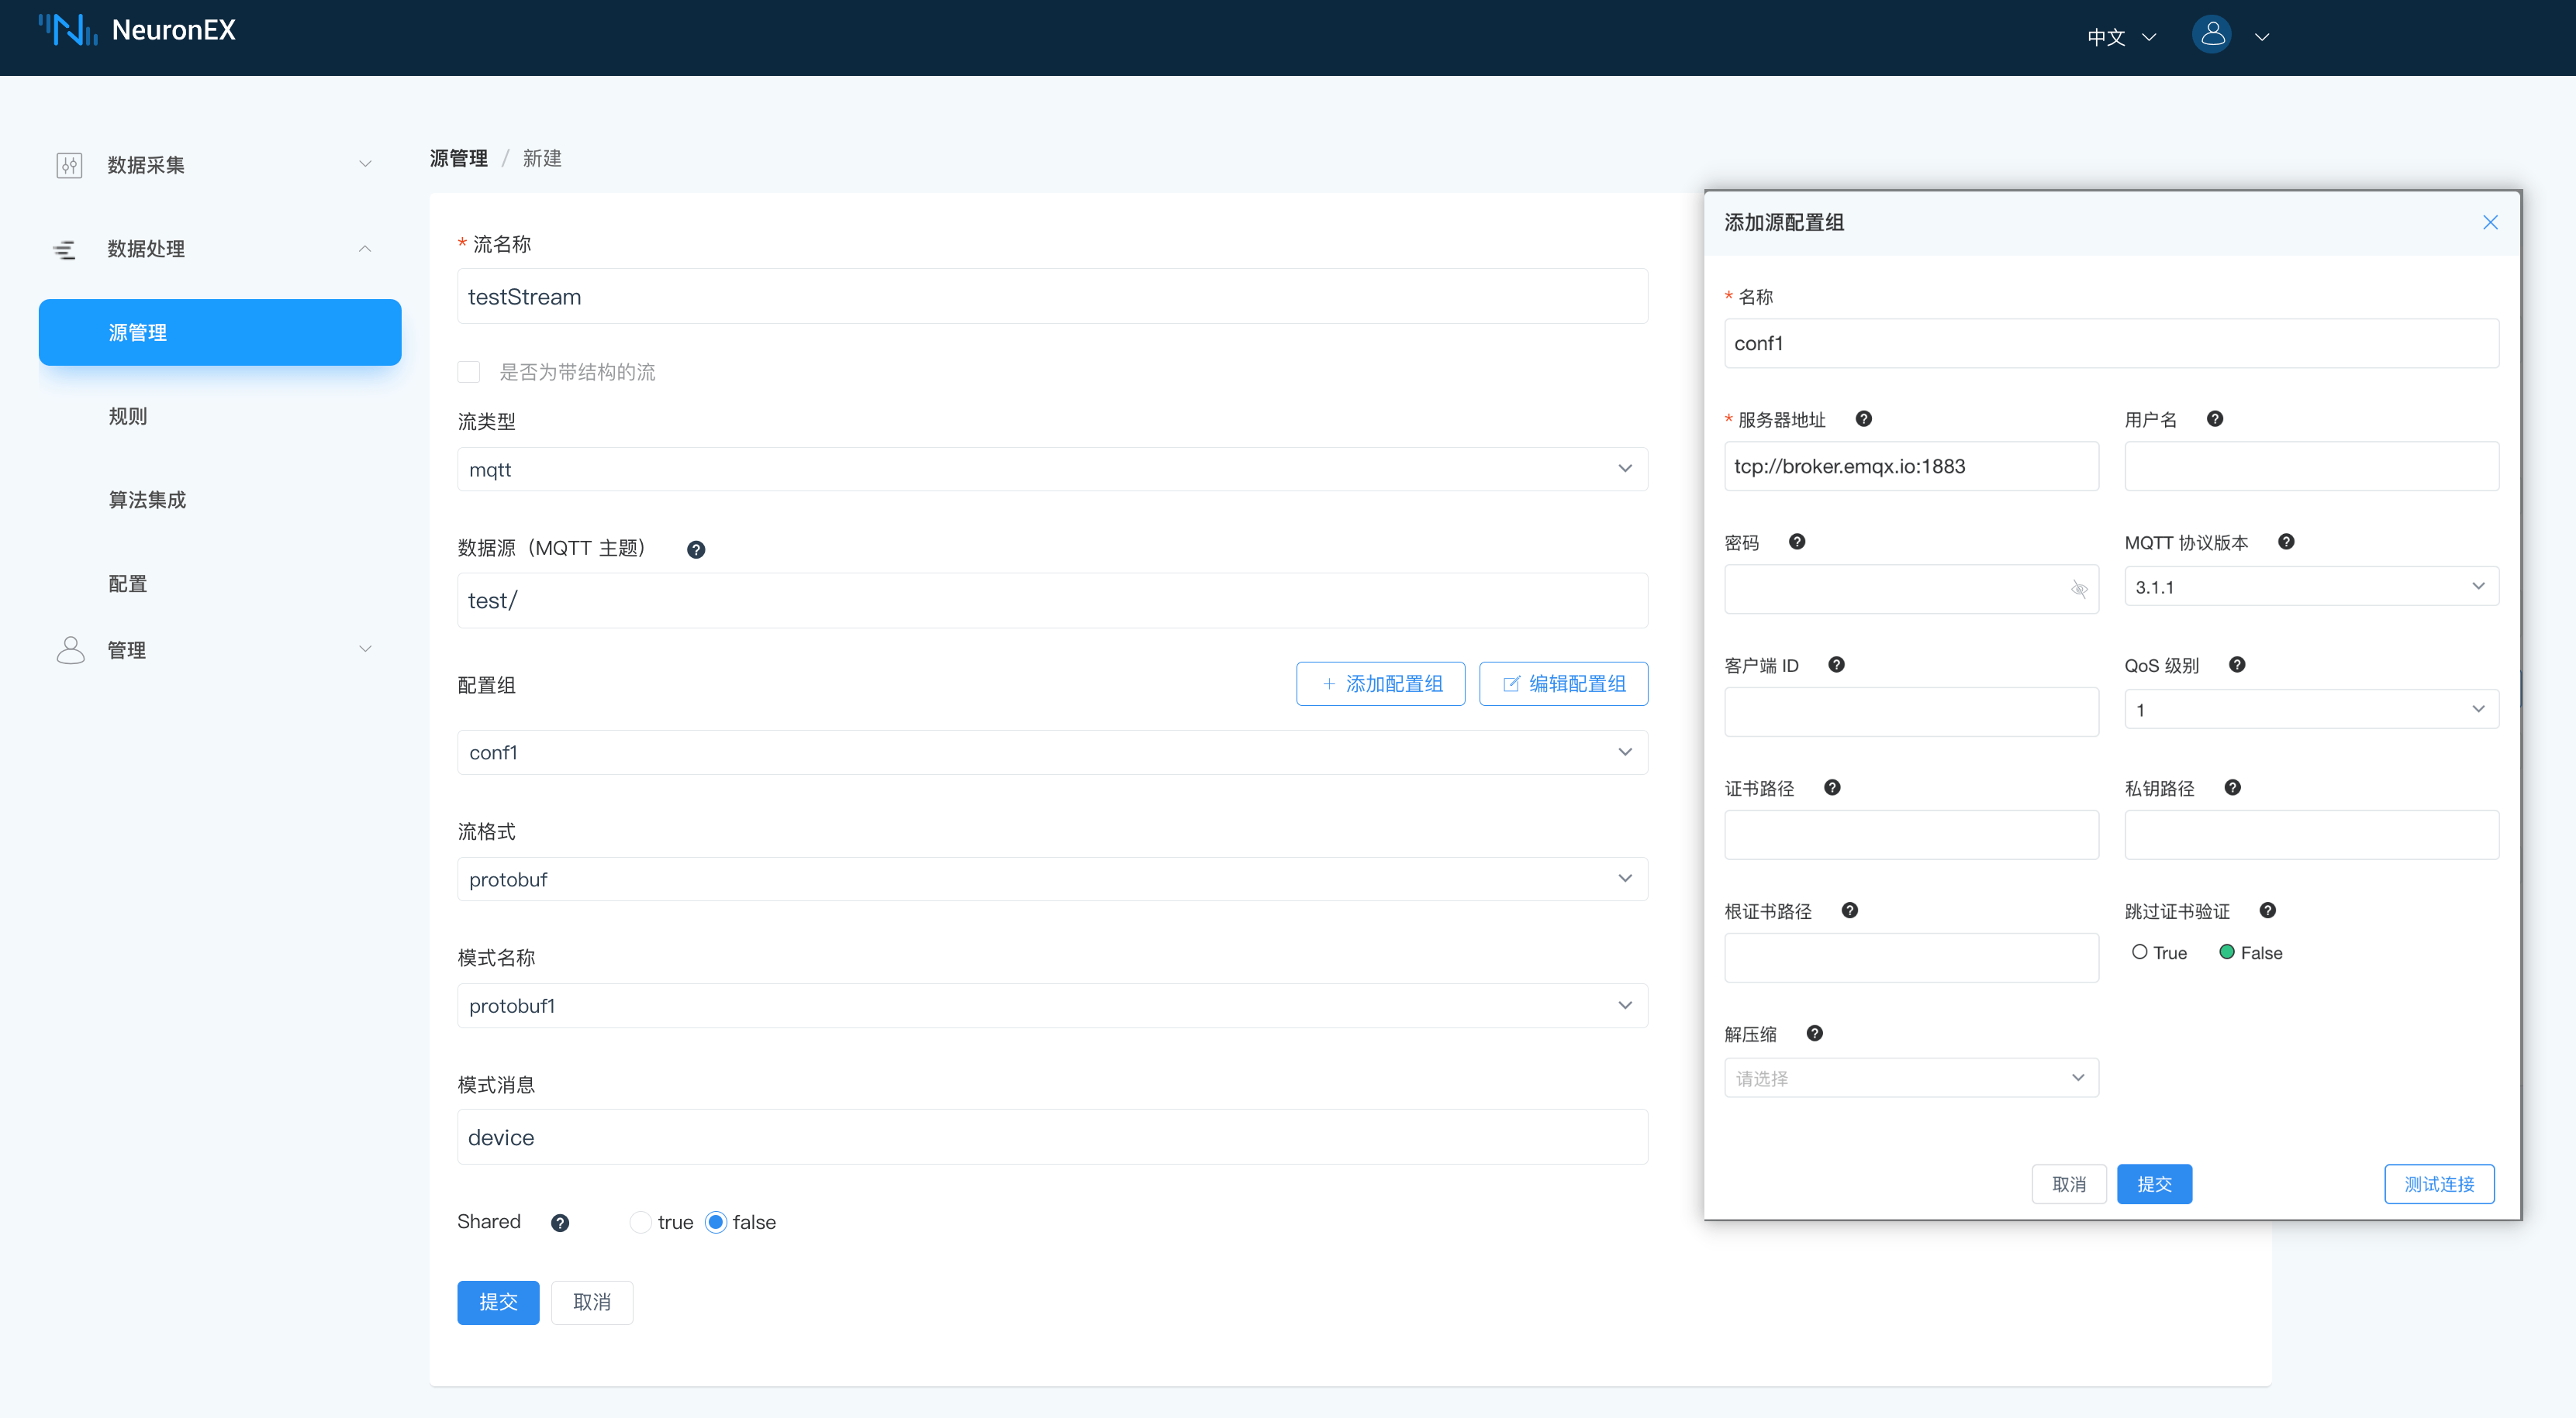Screen dimensions: 2576x1418
Task: Click help icon next to 客户端 ID
Action: (x=1836, y=665)
